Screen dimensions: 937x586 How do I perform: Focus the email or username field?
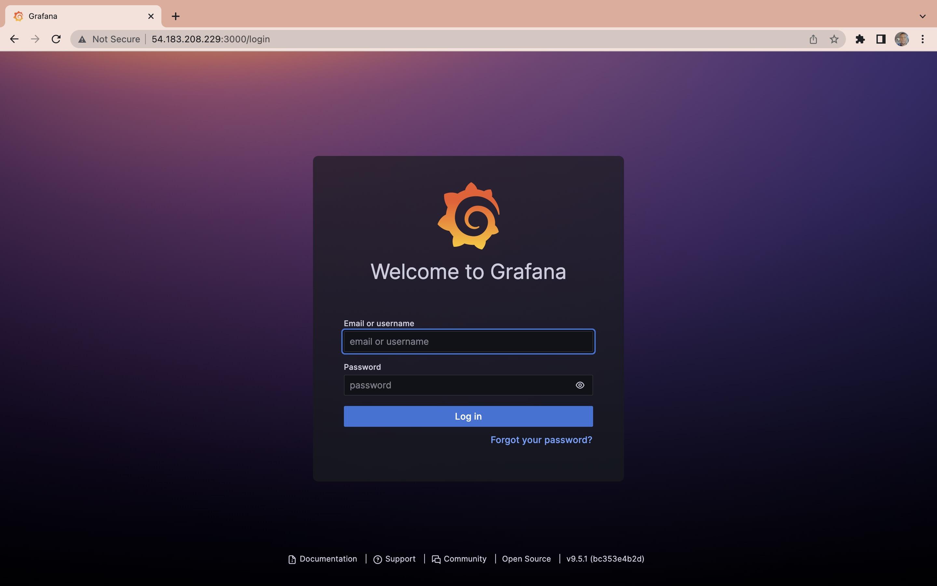coord(468,342)
